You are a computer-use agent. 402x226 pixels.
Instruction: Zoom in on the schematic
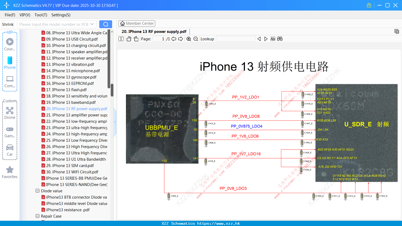click(189, 39)
